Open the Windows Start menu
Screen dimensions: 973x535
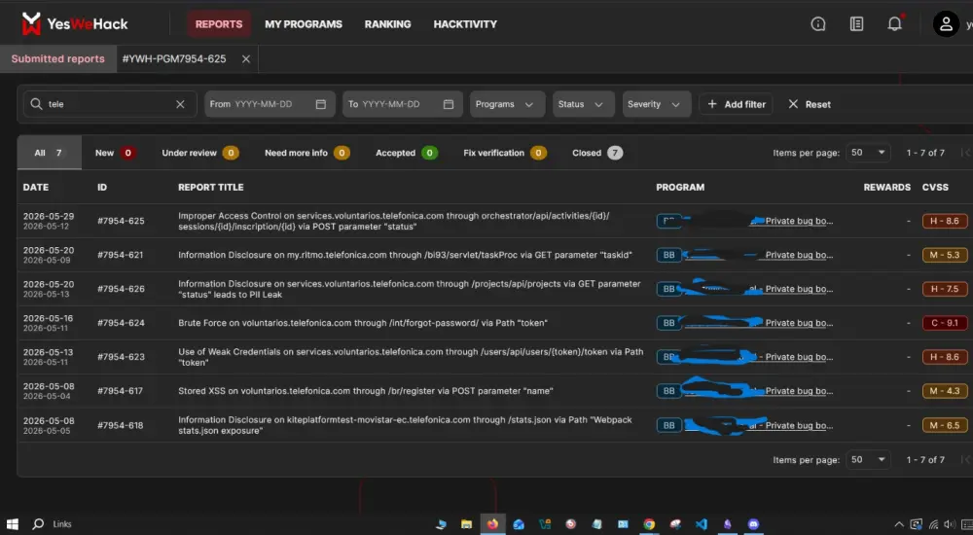[13, 524]
